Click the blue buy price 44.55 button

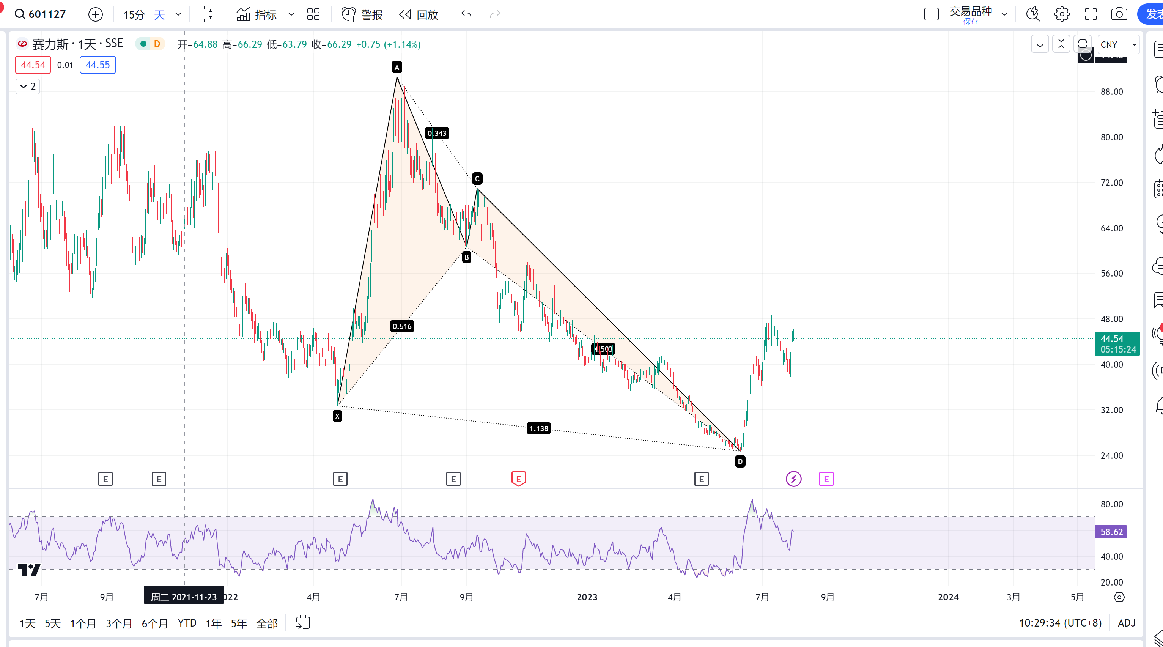point(98,65)
